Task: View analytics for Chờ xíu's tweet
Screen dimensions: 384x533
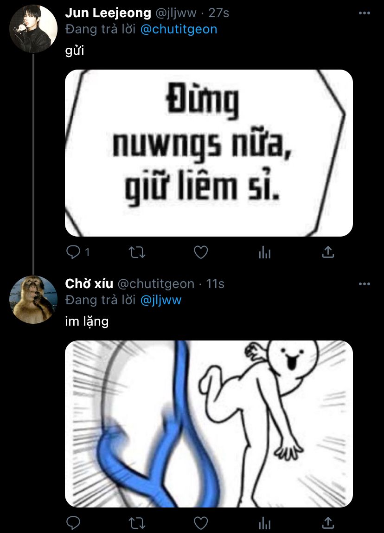Action: coord(264,523)
